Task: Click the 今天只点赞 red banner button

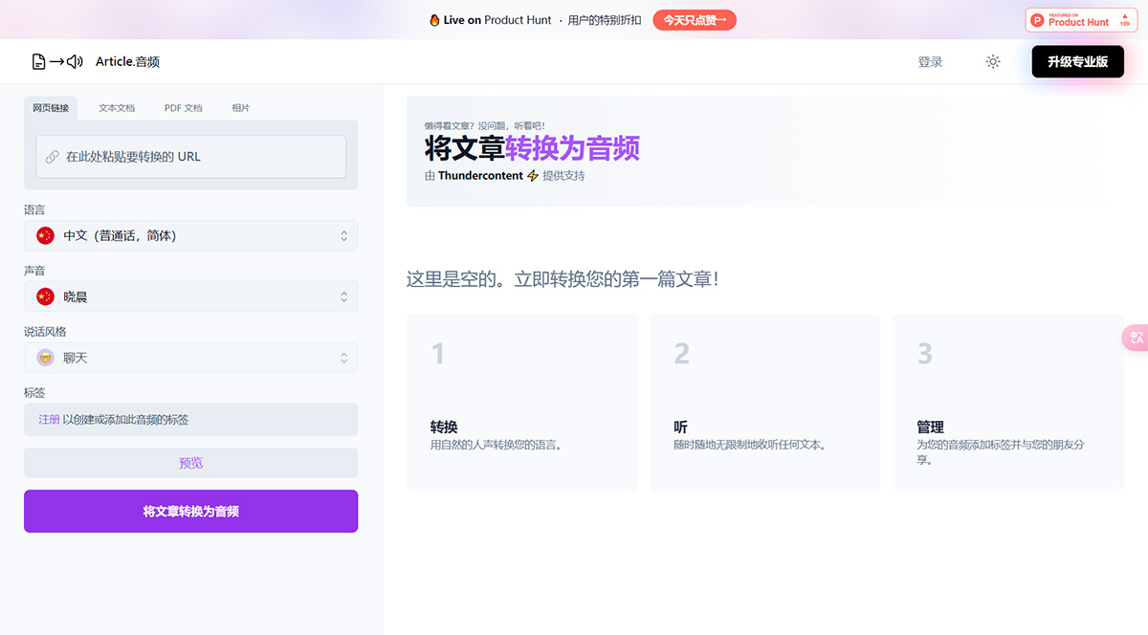Action: (x=693, y=19)
